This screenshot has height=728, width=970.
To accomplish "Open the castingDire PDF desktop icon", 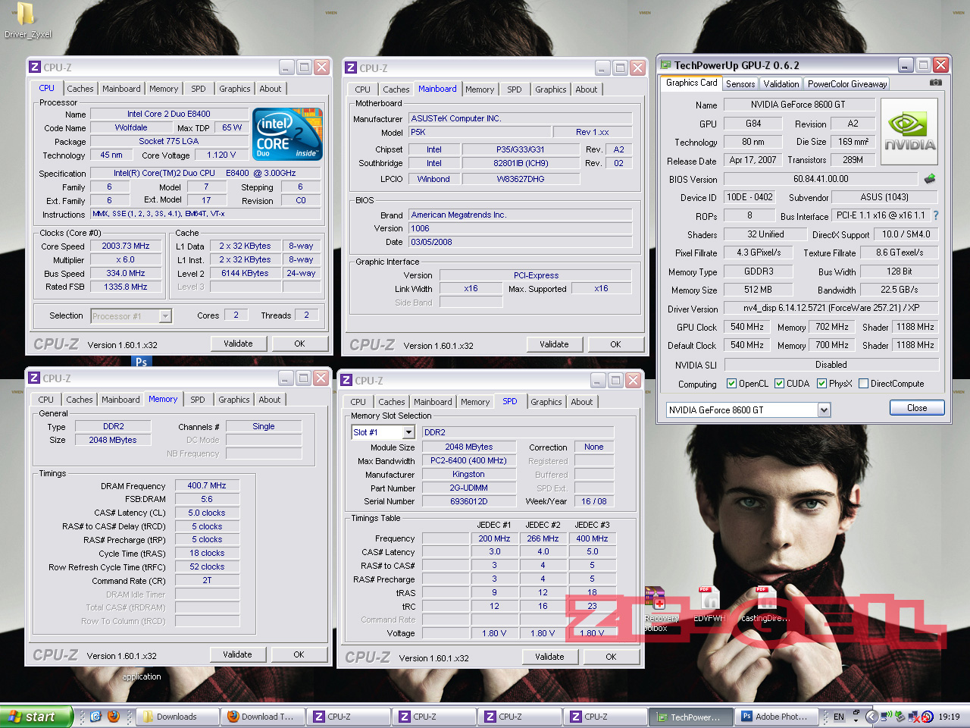I will (x=765, y=604).
